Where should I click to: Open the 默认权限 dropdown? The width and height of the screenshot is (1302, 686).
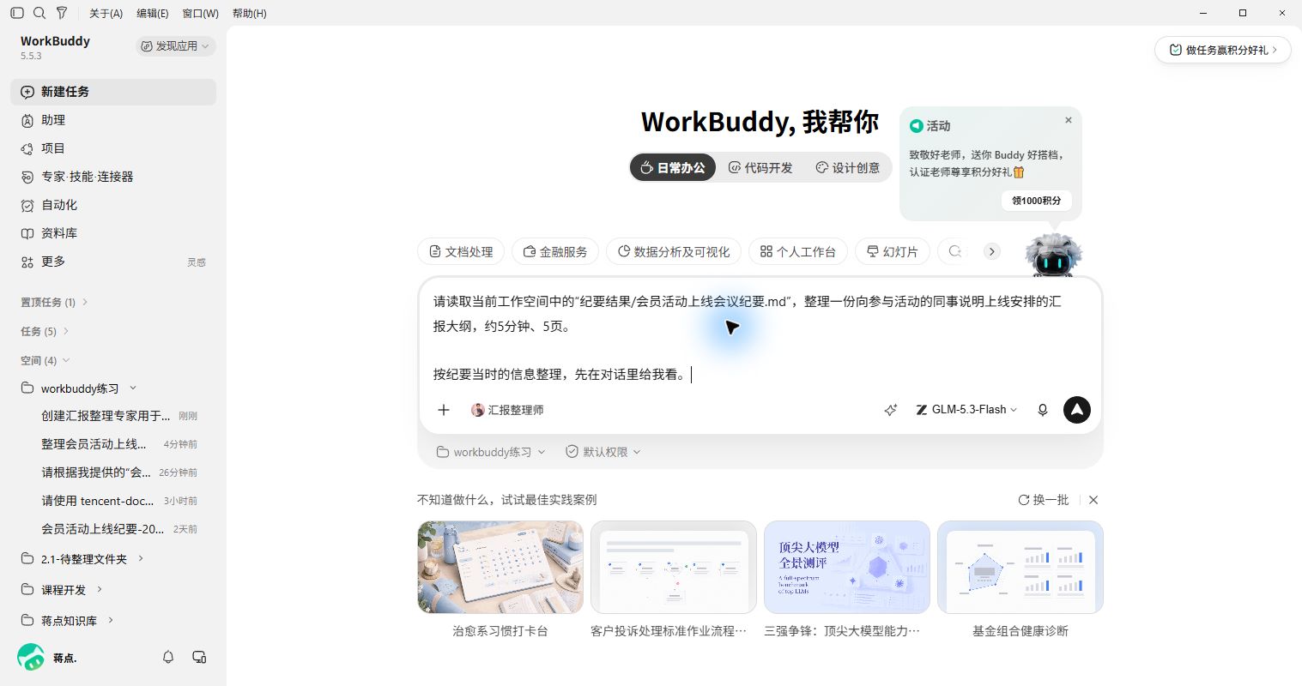point(603,452)
